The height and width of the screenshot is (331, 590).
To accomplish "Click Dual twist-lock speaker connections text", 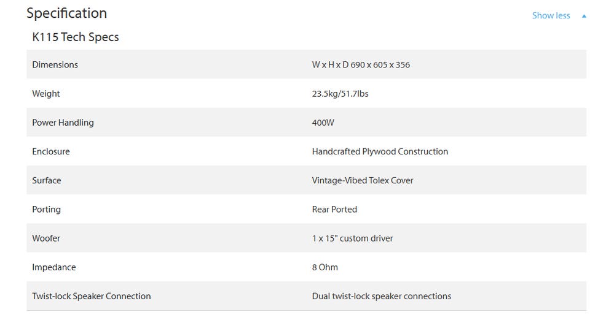I will click(x=382, y=295).
